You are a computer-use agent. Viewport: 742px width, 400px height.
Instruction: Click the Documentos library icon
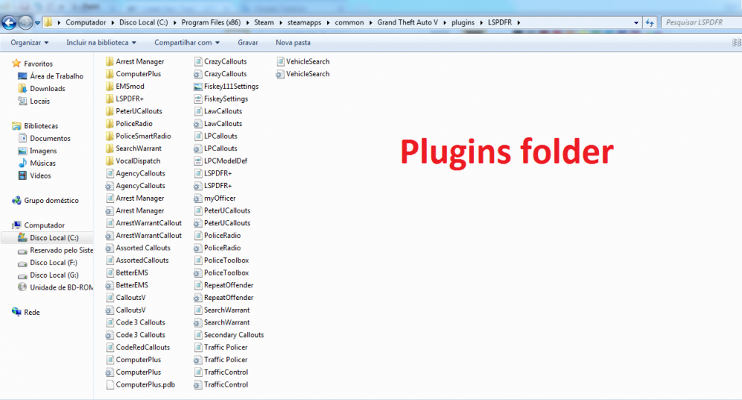click(22, 139)
